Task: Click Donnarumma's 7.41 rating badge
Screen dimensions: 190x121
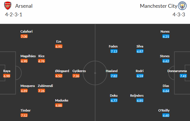Action: 184,76
